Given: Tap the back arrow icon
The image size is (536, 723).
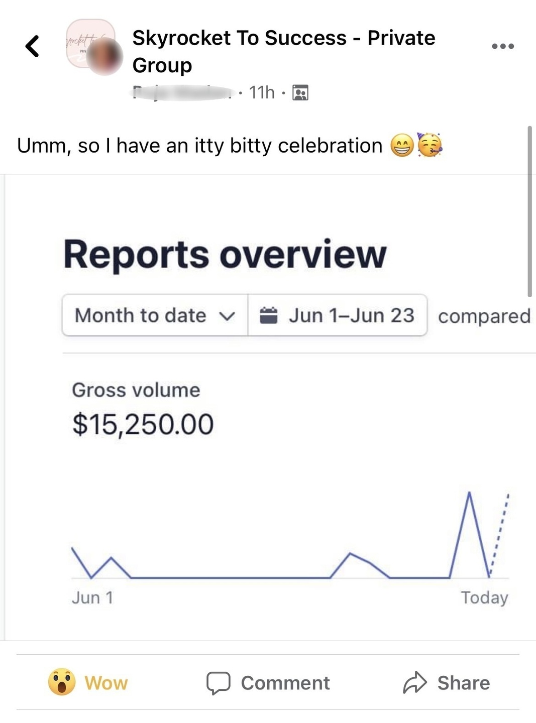Looking at the screenshot, I should click(32, 46).
